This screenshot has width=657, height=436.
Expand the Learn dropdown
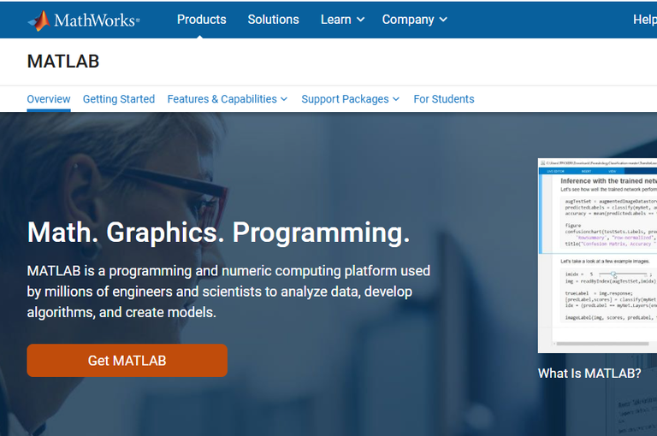[x=342, y=20]
